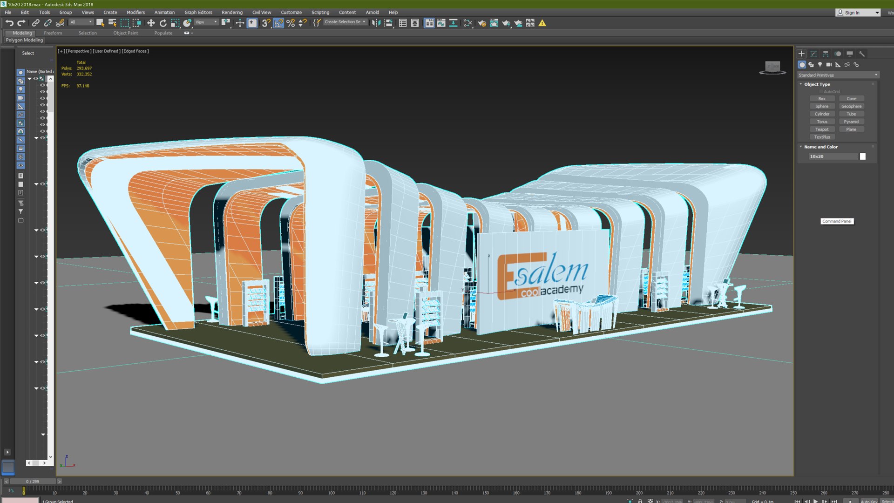Choose the Select and Rotate tool
This screenshot has width=894, height=503.
pyautogui.click(x=163, y=23)
